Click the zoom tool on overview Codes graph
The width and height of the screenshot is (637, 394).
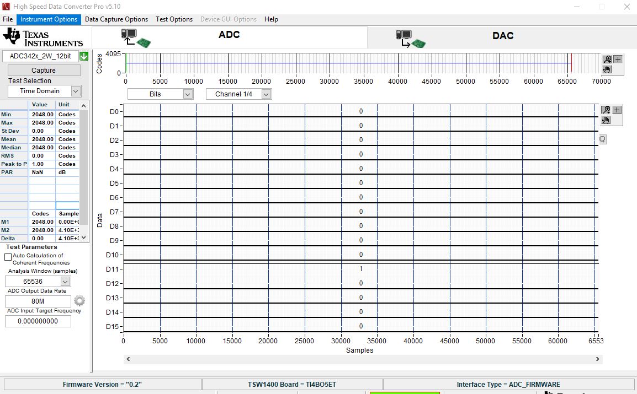pyautogui.click(x=607, y=60)
